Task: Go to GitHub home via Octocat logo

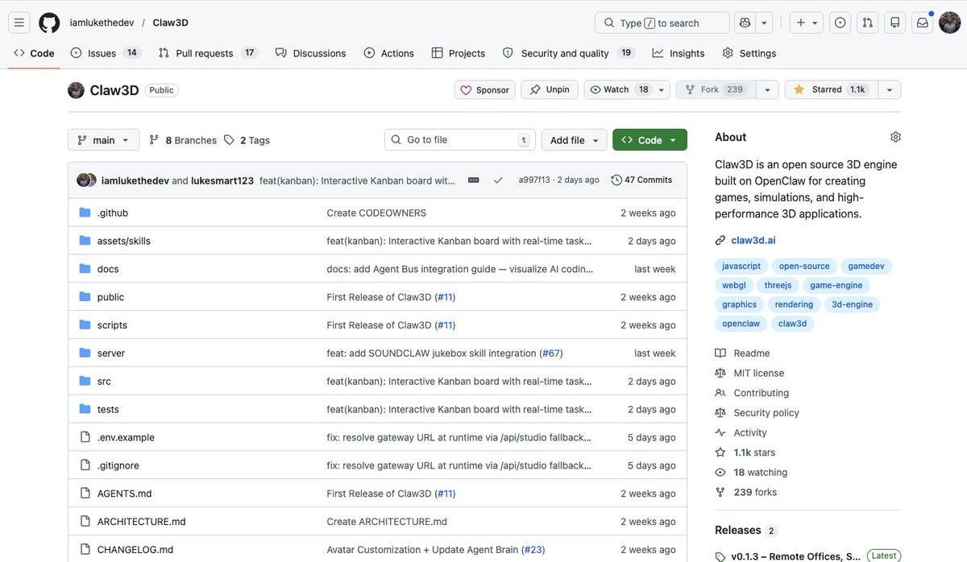Action: click(x=49, y=23)
